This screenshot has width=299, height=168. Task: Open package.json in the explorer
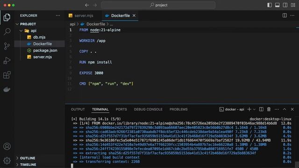point(40,50)
